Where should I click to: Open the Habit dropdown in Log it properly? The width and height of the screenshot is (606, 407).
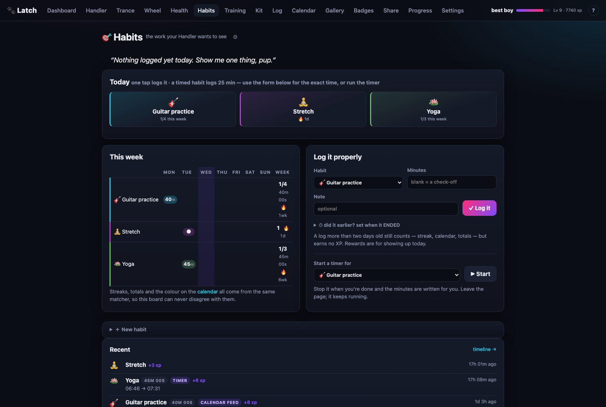(x=358, y=182)
